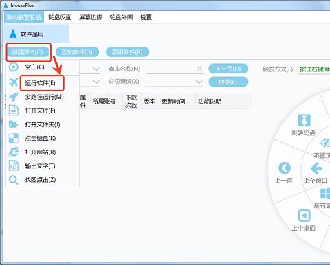This screenshot has width=330, height=265.
Task: Select the 软件通用 list item
Action: click(36, 34)
